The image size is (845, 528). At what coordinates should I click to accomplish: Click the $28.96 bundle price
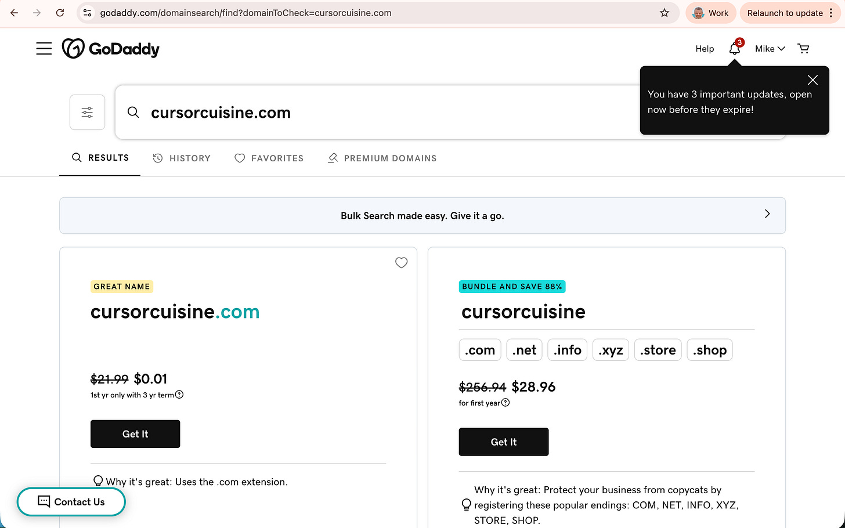click(533, 387)
